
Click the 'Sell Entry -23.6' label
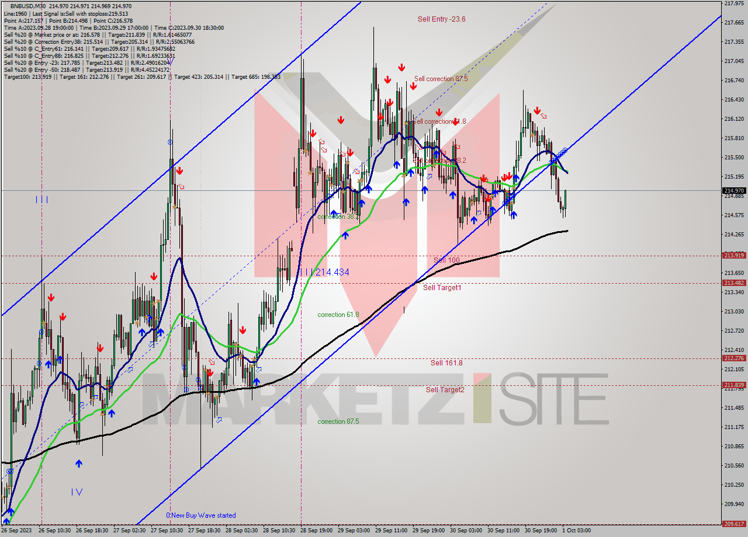coord(441,19)
